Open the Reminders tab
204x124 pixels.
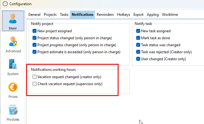(x=105, y=15)
